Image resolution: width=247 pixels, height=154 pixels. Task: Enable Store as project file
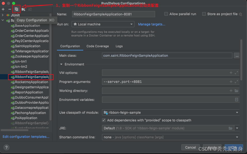(x=204, y=14)
